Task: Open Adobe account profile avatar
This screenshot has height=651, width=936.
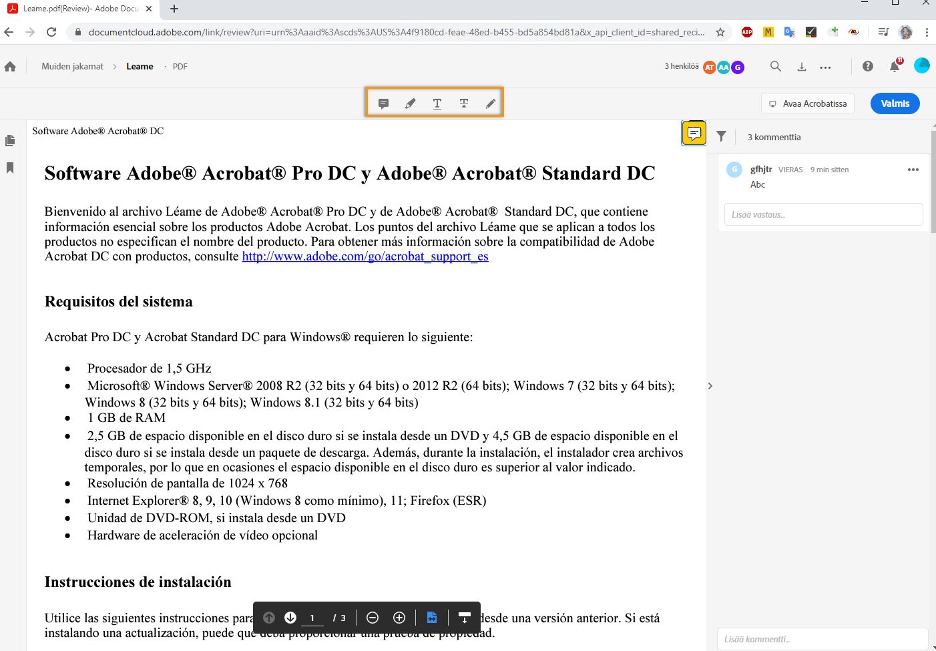Action: 922,65
